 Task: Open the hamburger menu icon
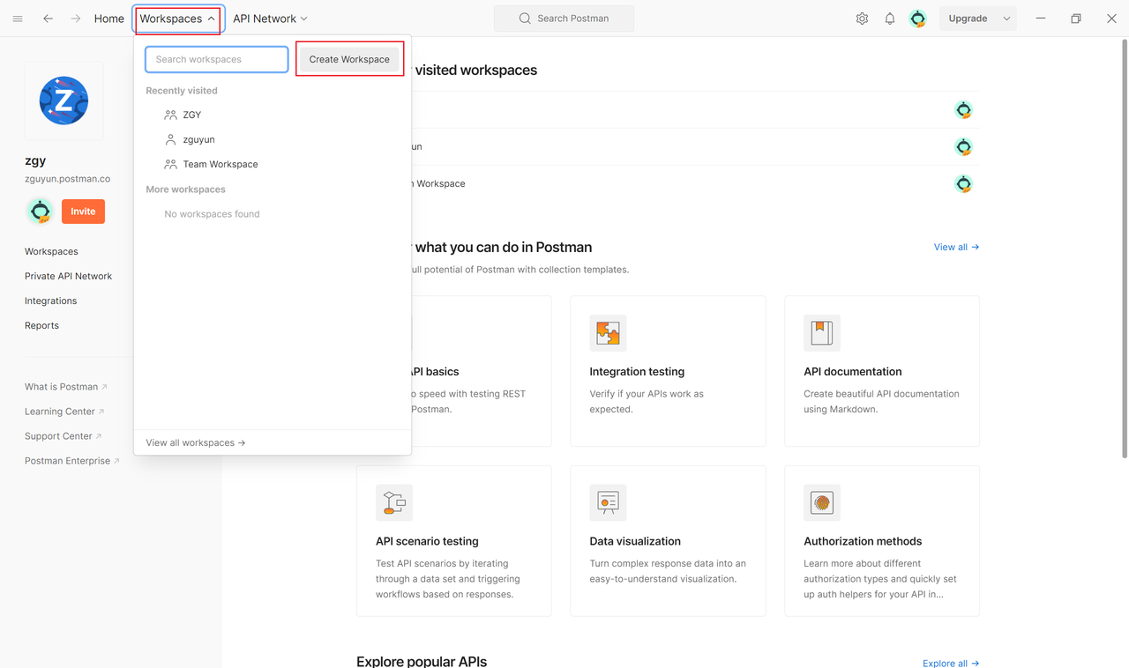click(18, 19)
